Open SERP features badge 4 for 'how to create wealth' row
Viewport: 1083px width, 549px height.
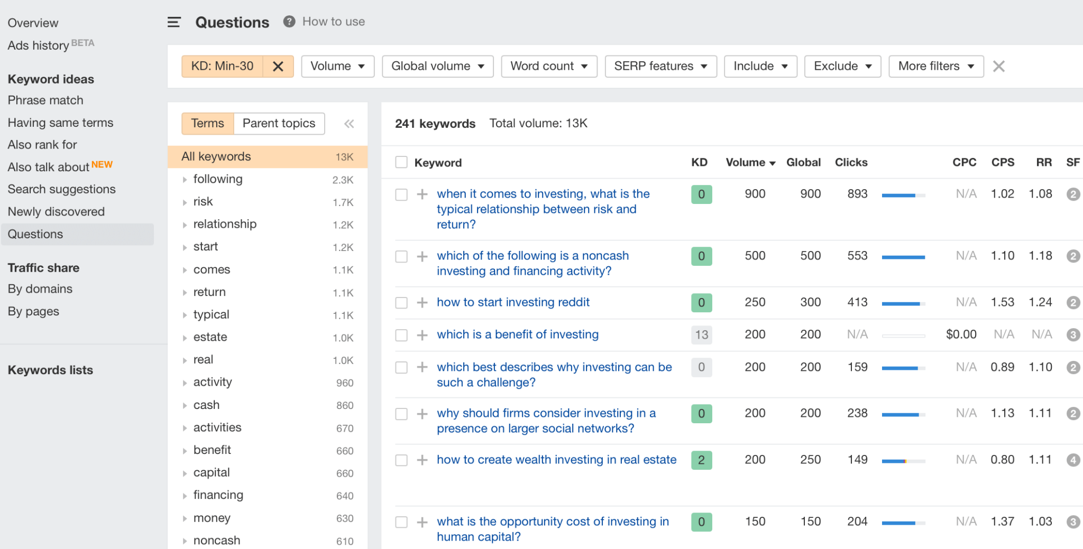click(1073, 460)
